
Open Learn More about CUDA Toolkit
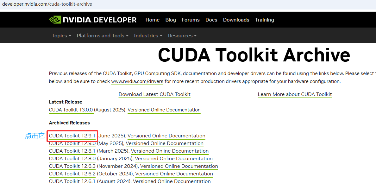[x=295, y=94]
